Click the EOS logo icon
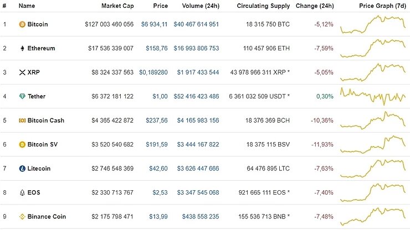 22,192
